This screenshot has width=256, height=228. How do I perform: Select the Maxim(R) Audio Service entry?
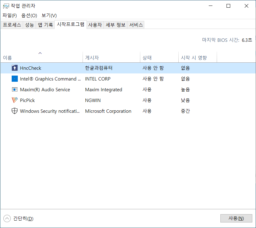click(45, 89)
